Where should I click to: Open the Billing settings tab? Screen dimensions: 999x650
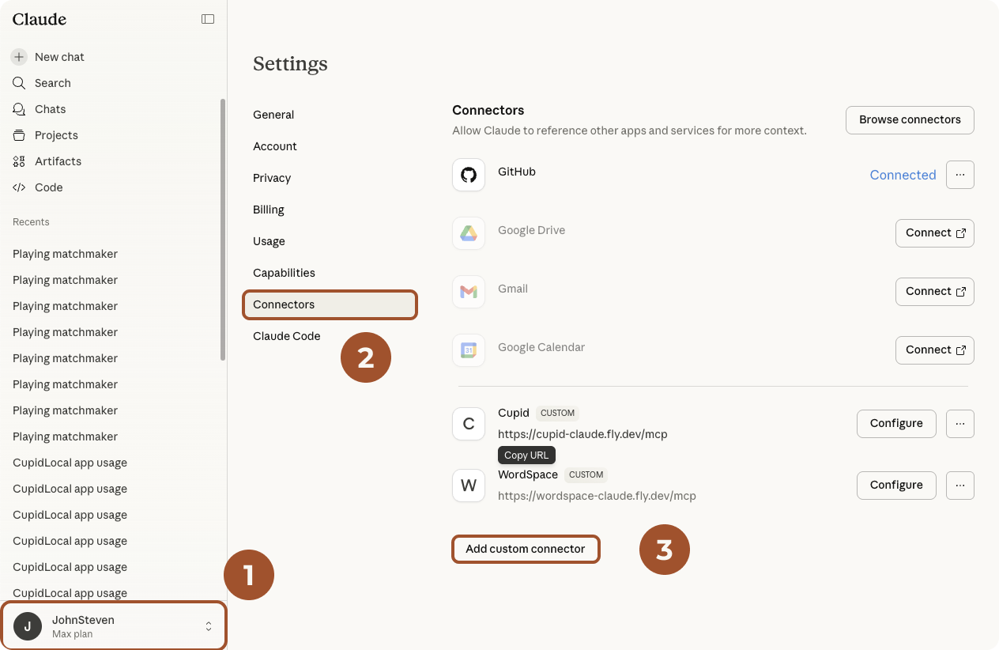269,210
